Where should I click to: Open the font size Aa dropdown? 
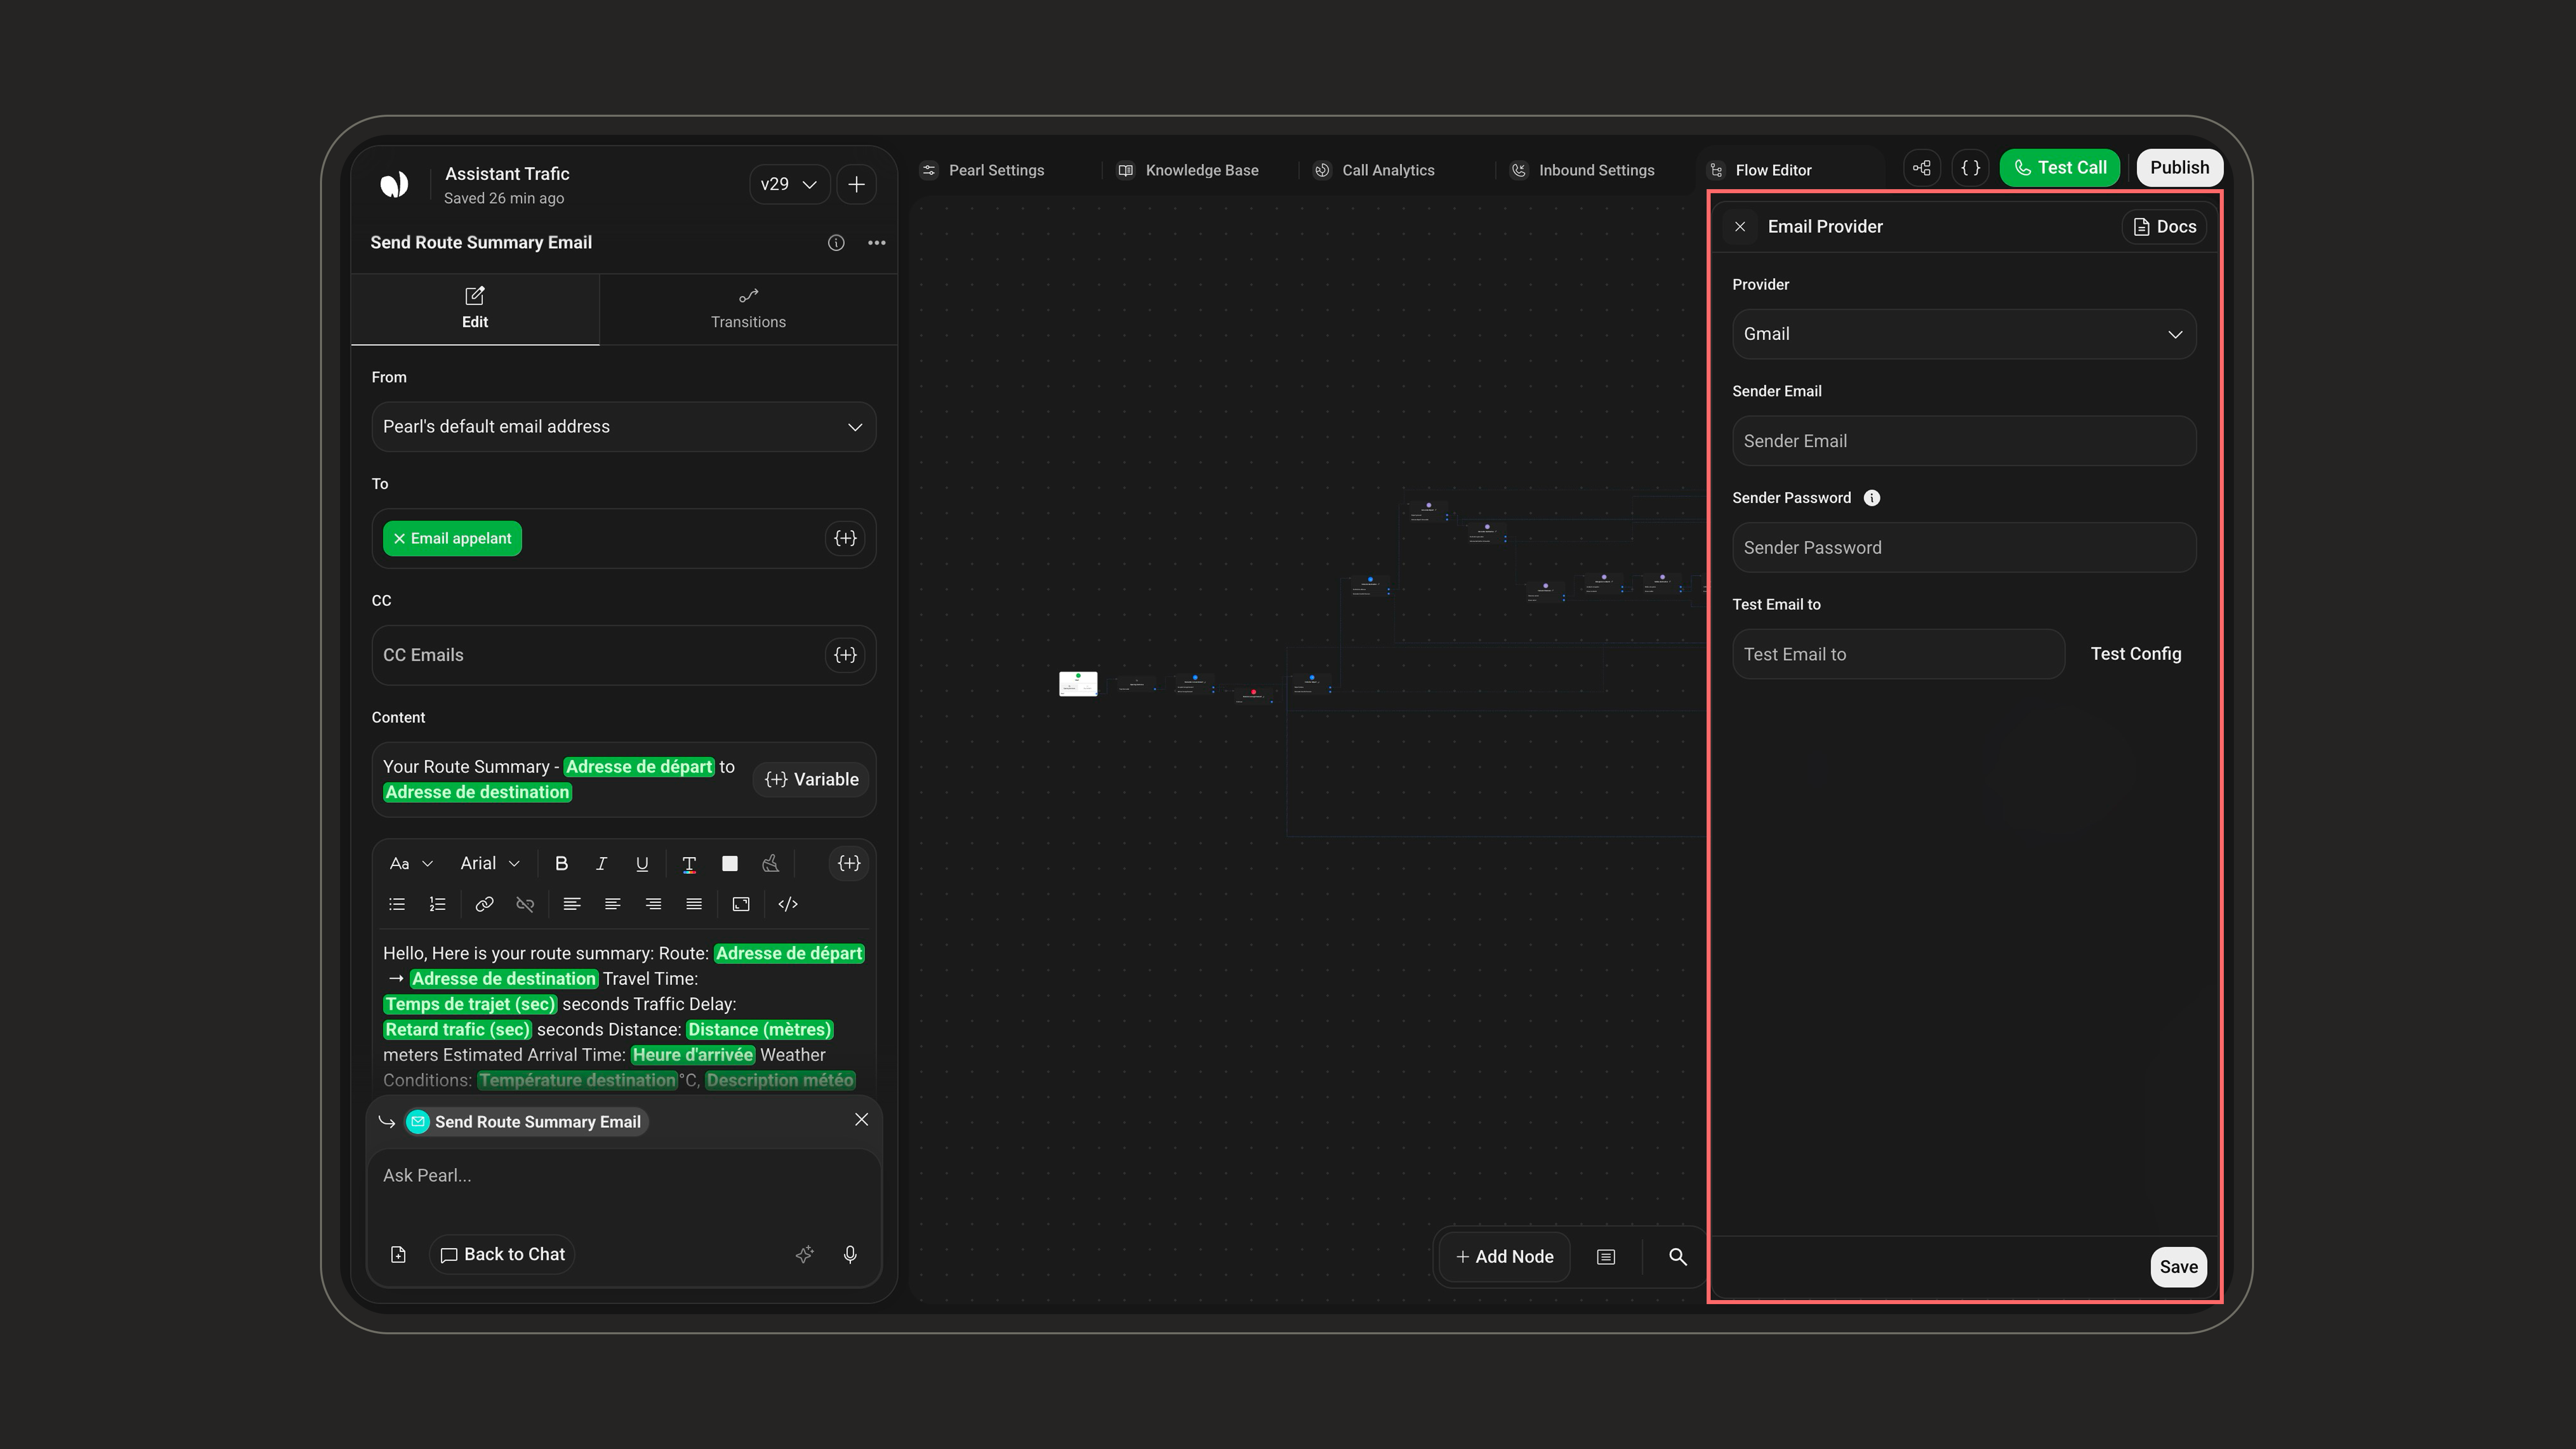click(411, 863)
